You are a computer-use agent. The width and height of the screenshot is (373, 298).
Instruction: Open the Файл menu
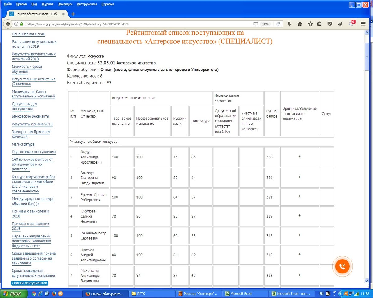tap(8, 4)
